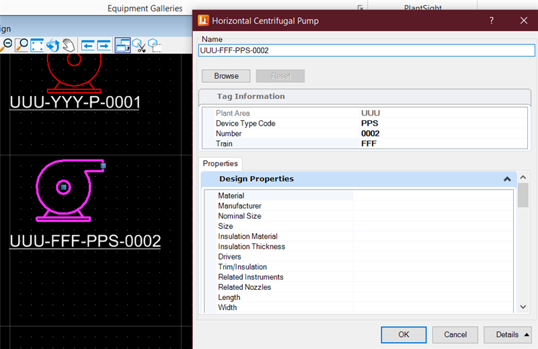Click the Name input field
This screenshot has width=538, height=349.
click(367, 50)
